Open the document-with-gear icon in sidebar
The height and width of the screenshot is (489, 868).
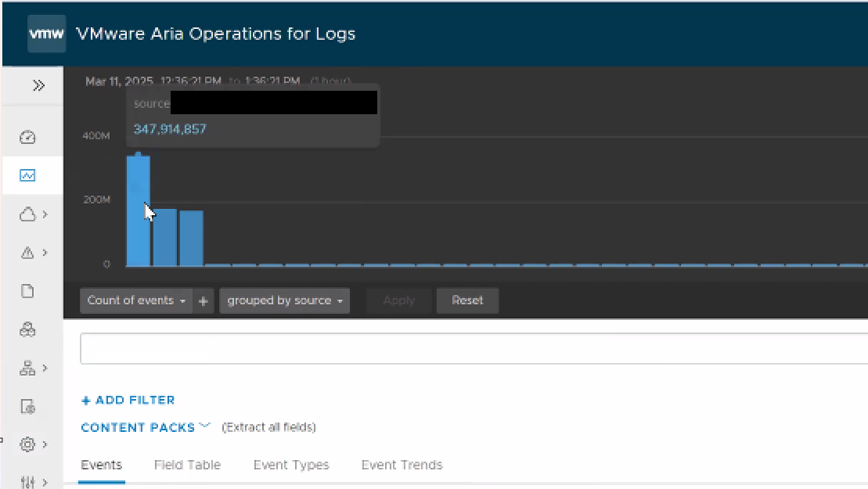27,407
